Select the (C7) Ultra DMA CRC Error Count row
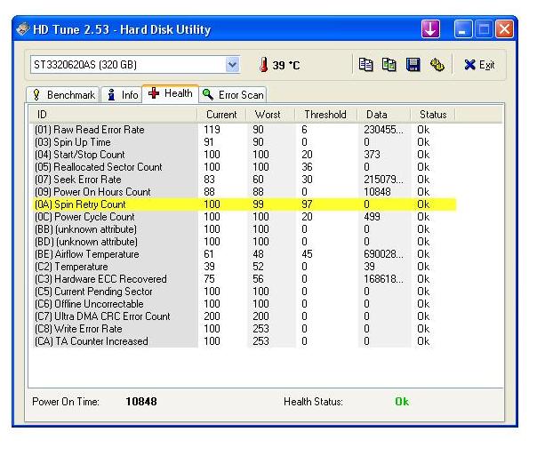This screenshot has width=545, height=456. [244, 316]
